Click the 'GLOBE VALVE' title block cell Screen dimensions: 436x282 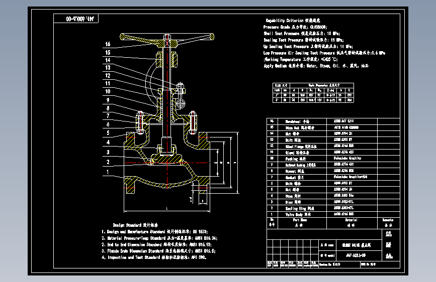(359, 245)
